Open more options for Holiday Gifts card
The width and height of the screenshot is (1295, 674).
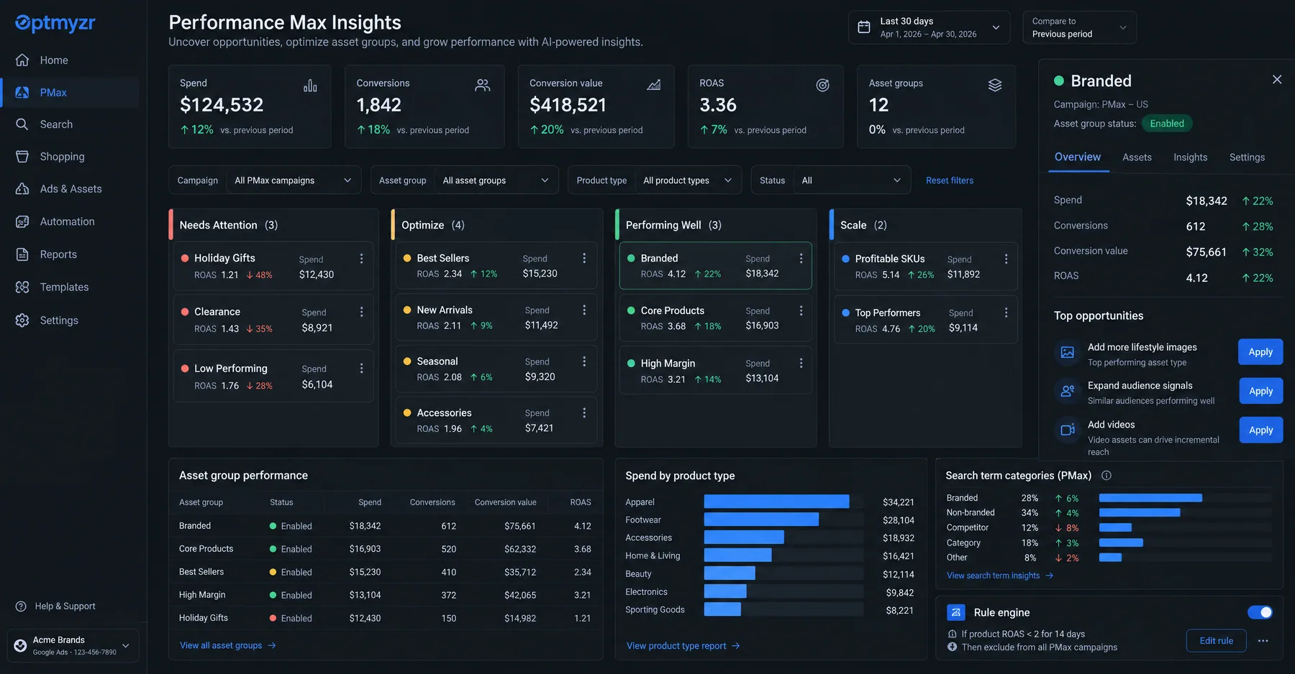click(x=361, y=259)
